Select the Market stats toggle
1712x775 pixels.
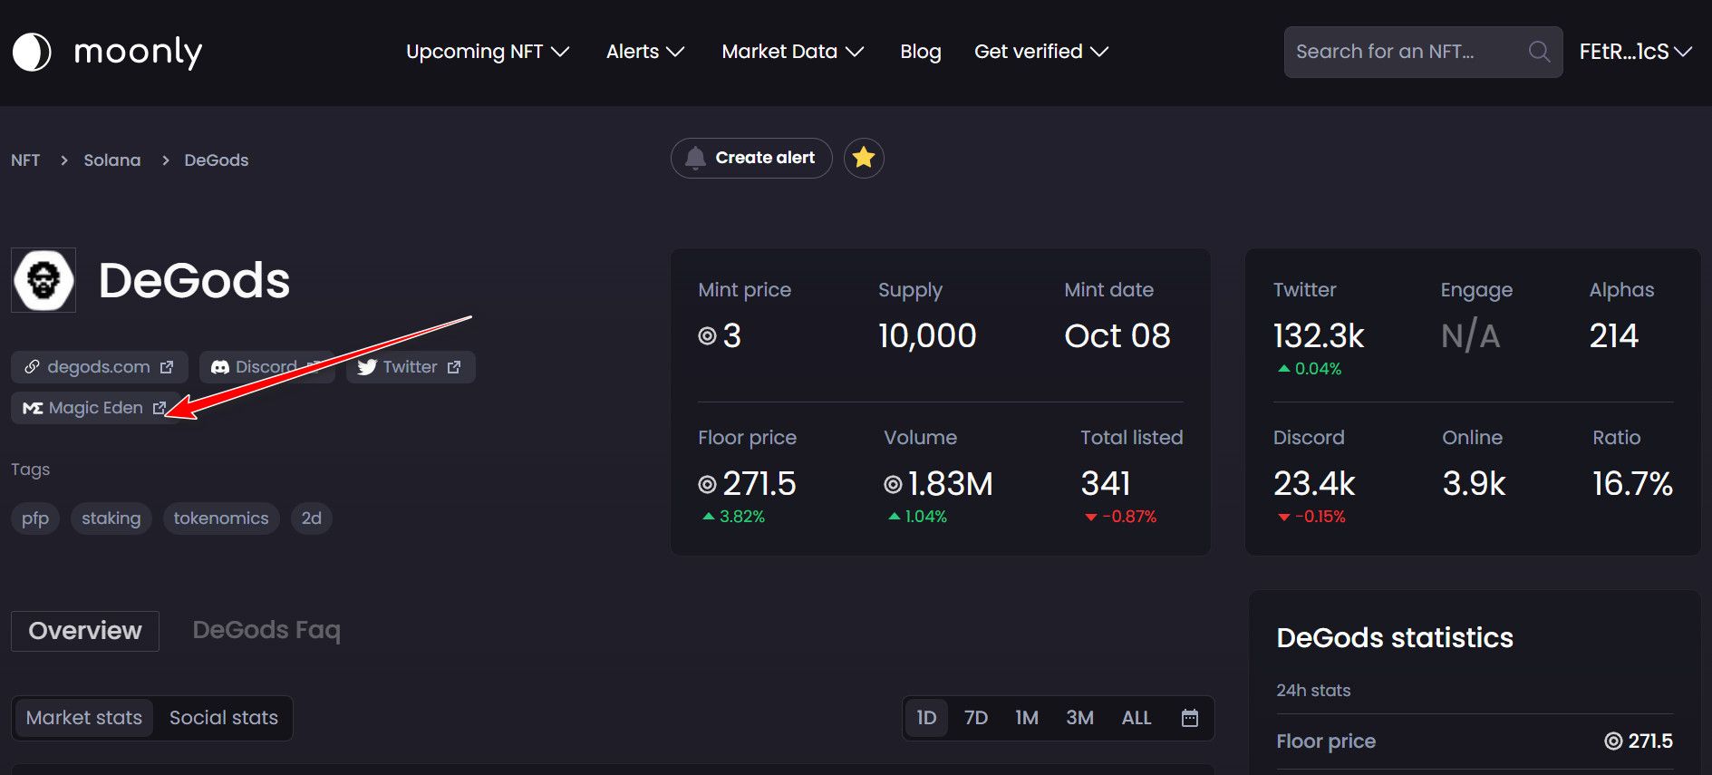click(84, 718)
